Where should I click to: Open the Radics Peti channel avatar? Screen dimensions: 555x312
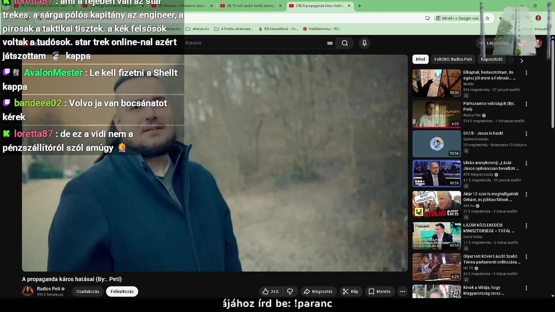[28, 291]
